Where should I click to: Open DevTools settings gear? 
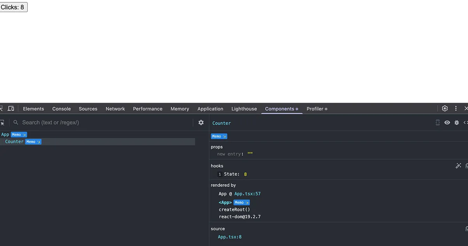[x=445, y=109]
